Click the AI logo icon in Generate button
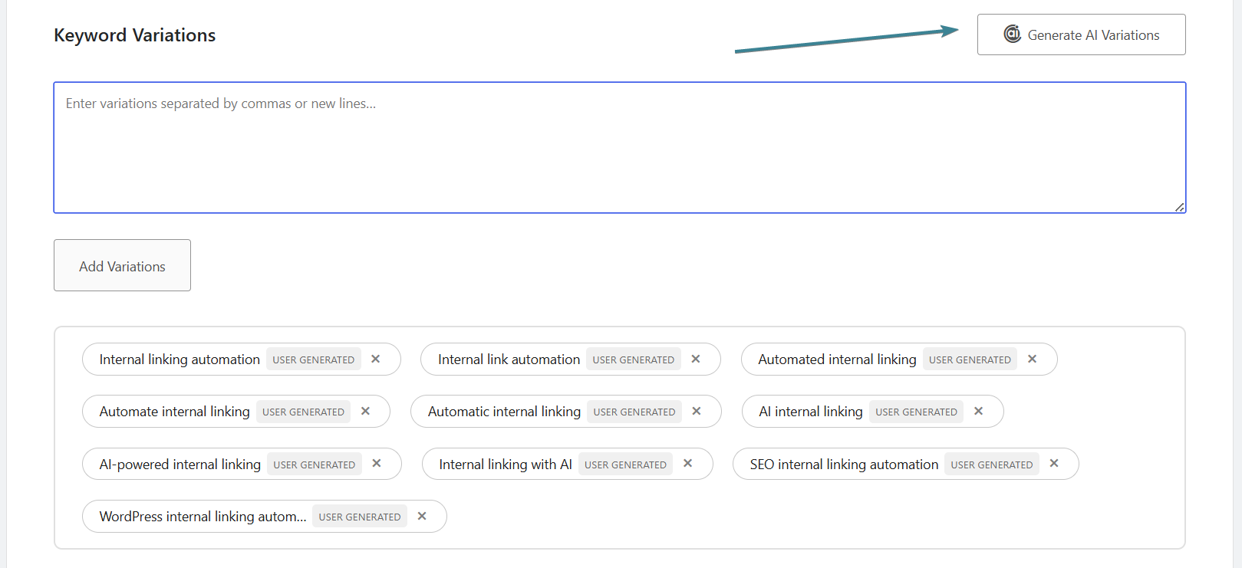The height and width of the screenshot is (568, 1242). coord(1013,34)
